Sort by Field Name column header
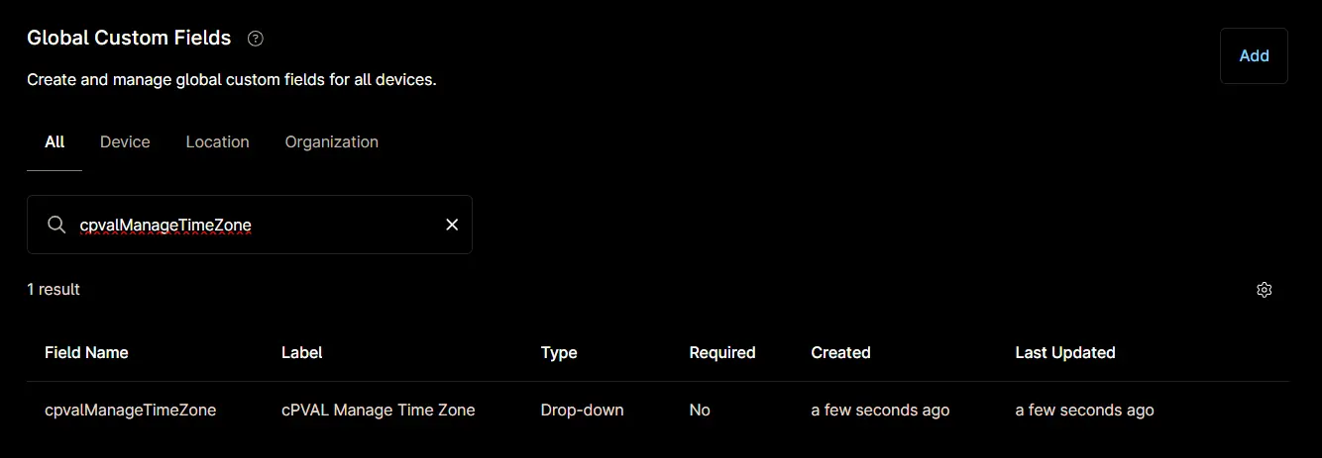Viewport: 1322px width, 458px height. pos(86,352)
